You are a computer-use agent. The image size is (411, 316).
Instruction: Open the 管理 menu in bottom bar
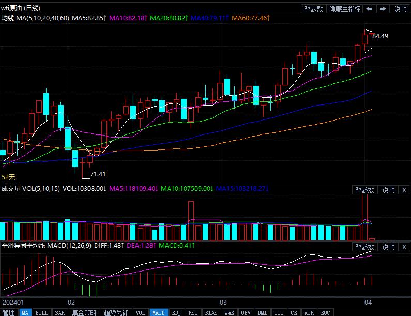tap(8, 312)
